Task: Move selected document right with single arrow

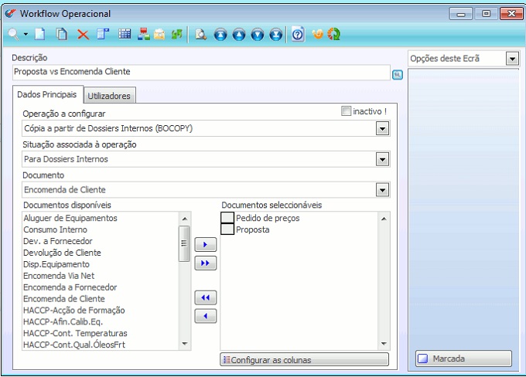Action: [x=205, y=245]
